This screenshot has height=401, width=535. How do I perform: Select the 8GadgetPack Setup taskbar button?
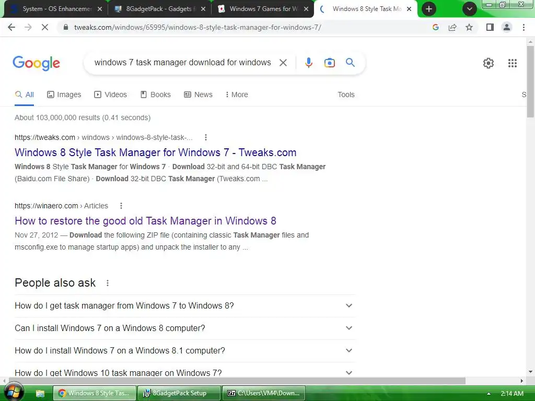coord(179,393)
